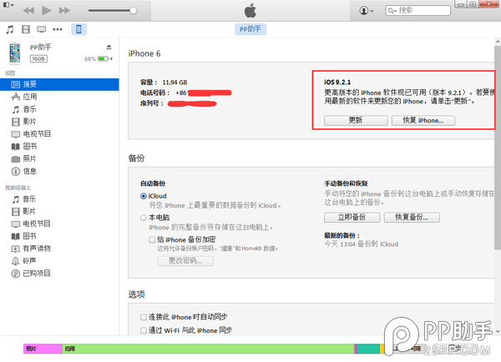Screen dimensions: 501x362
Task: Adjust the volume slider knob
Action: [x=134, y=11]
